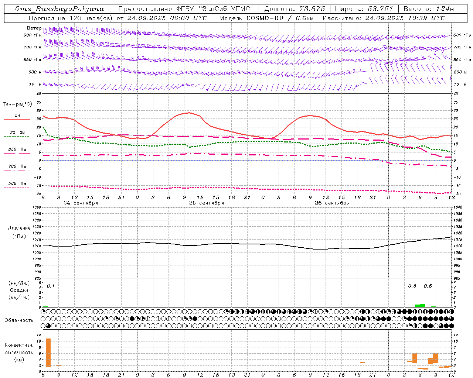Click the "(гПа)" unit under Давление
Screen dimensions: 473x378
pyautogui.click(x=19, y=236)
